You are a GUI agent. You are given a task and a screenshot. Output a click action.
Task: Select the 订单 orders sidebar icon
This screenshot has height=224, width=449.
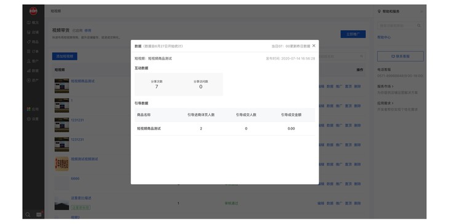tap(29, 52)
